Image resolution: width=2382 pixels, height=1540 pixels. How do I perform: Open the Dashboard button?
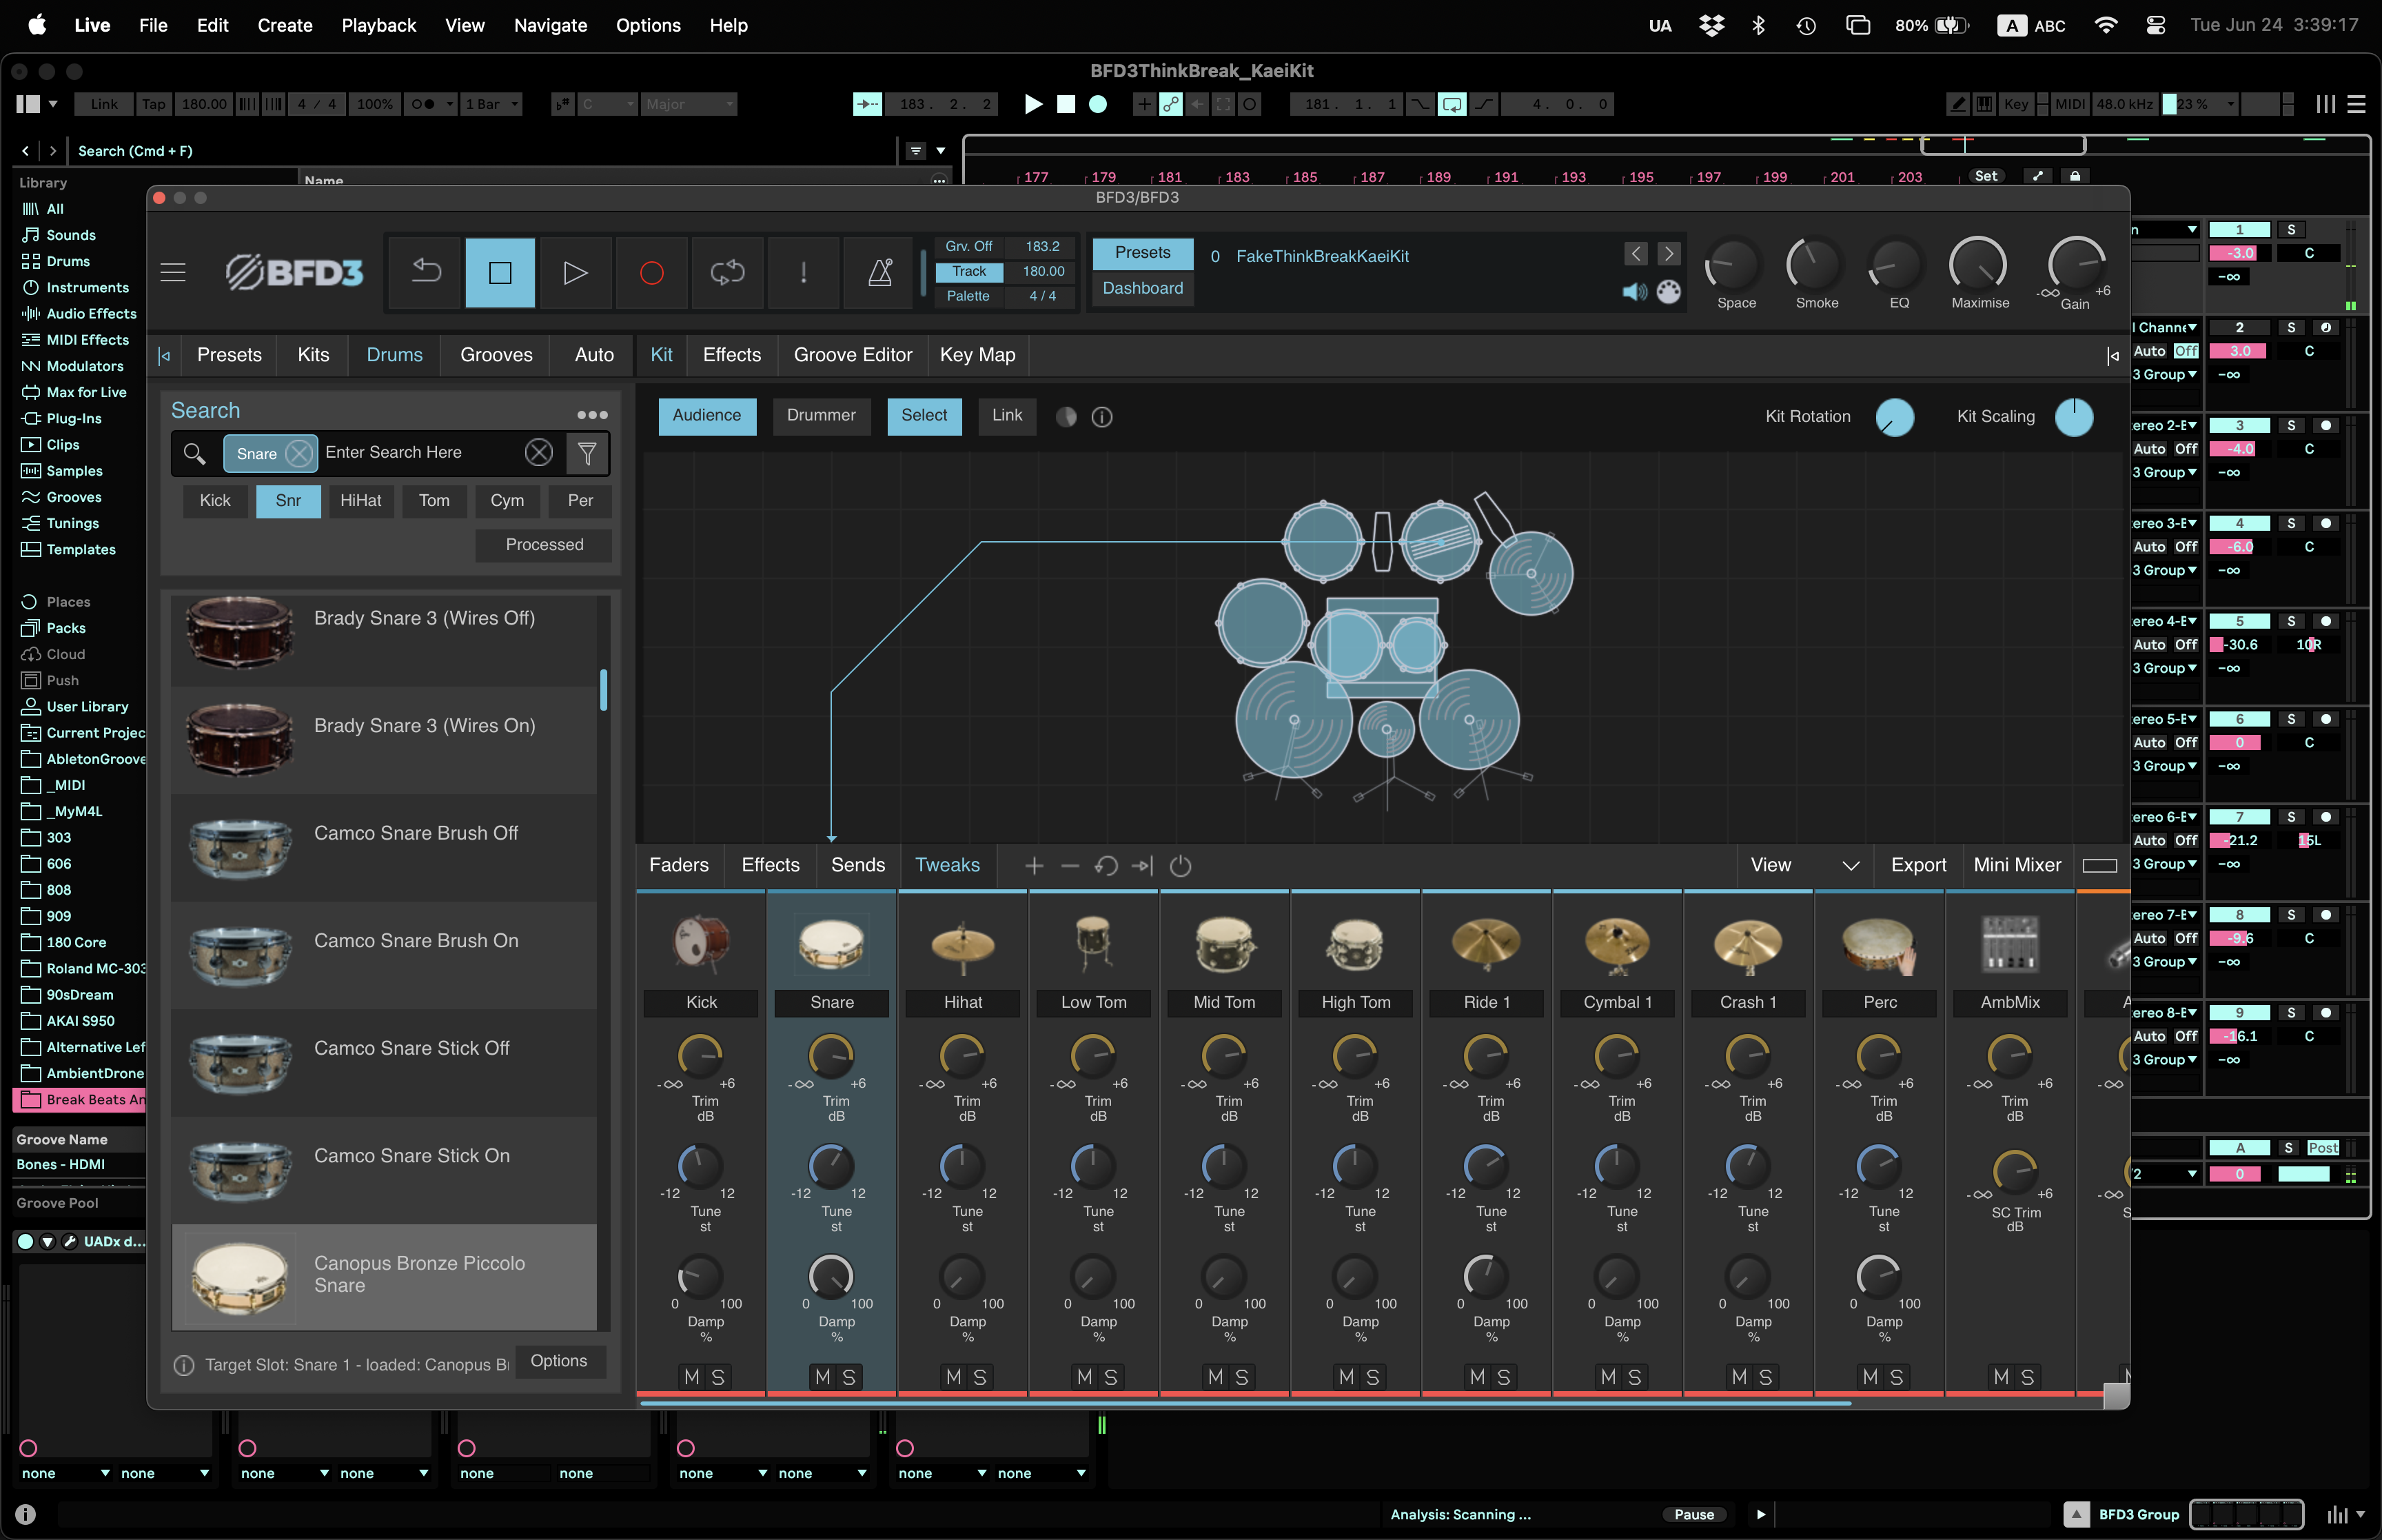pyautogui.click(x=1143, y=289)
